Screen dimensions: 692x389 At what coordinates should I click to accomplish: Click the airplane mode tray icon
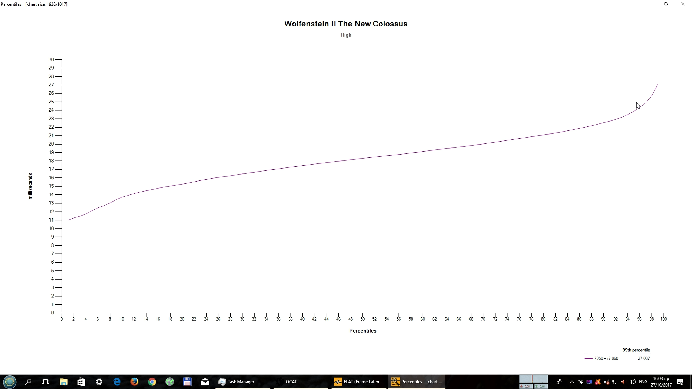pos(580,382)
